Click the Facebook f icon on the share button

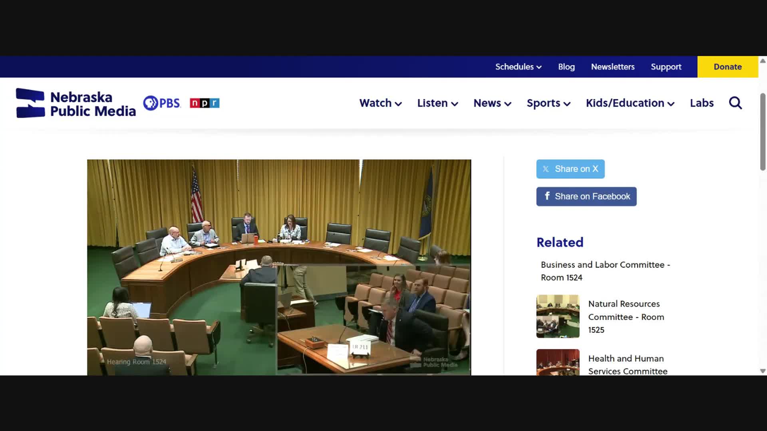547,196
